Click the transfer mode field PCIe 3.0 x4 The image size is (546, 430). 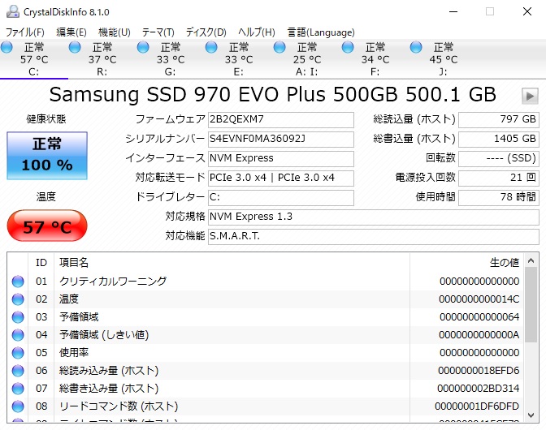tap(280, 178)
